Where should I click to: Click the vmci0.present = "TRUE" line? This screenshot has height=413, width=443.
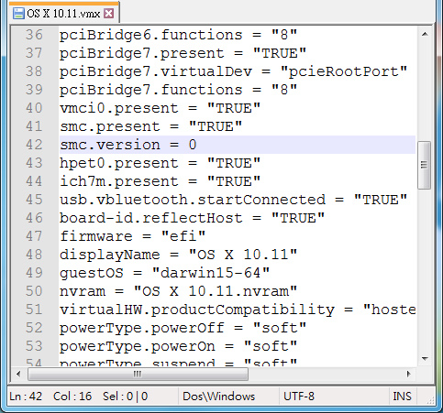click(160, 108)
